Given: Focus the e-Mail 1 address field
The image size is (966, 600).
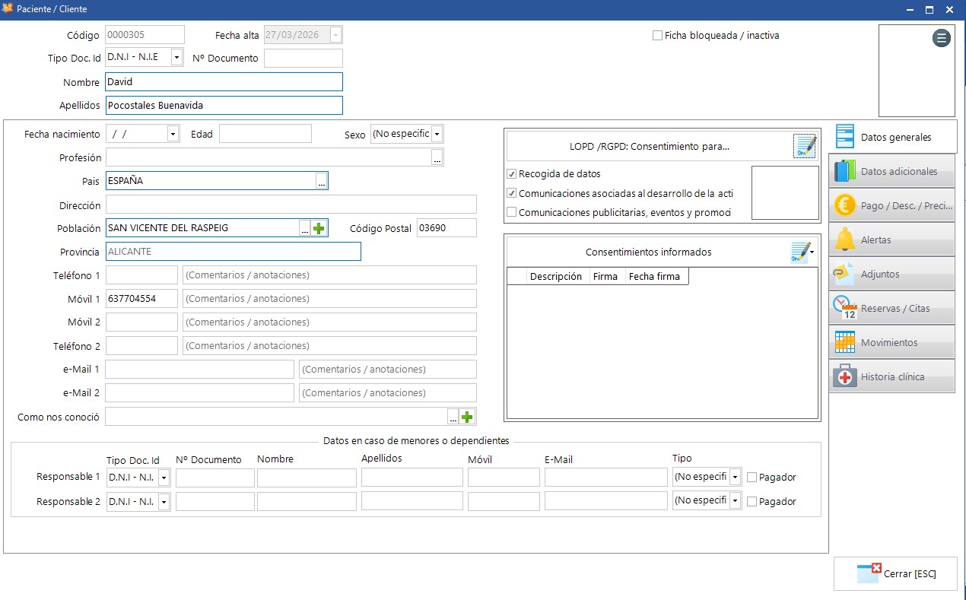Looking at the screenshot, I should [200, 370].
